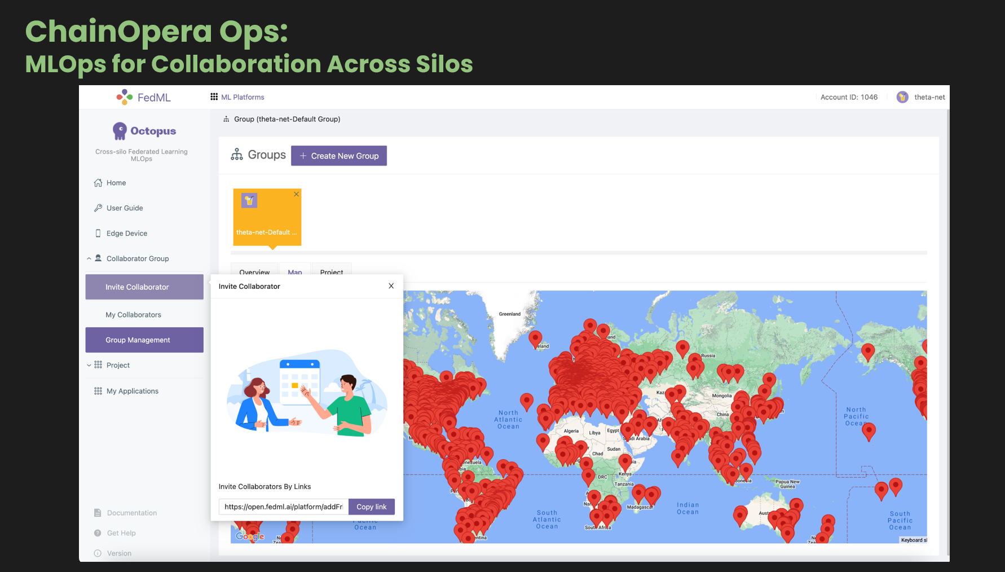Open My Collaborators in the sidebar
The image size is (1005, 572).
(133, 315)
